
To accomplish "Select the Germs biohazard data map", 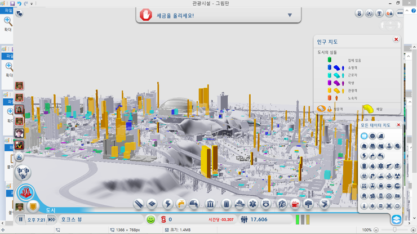I will click(364, 176).
